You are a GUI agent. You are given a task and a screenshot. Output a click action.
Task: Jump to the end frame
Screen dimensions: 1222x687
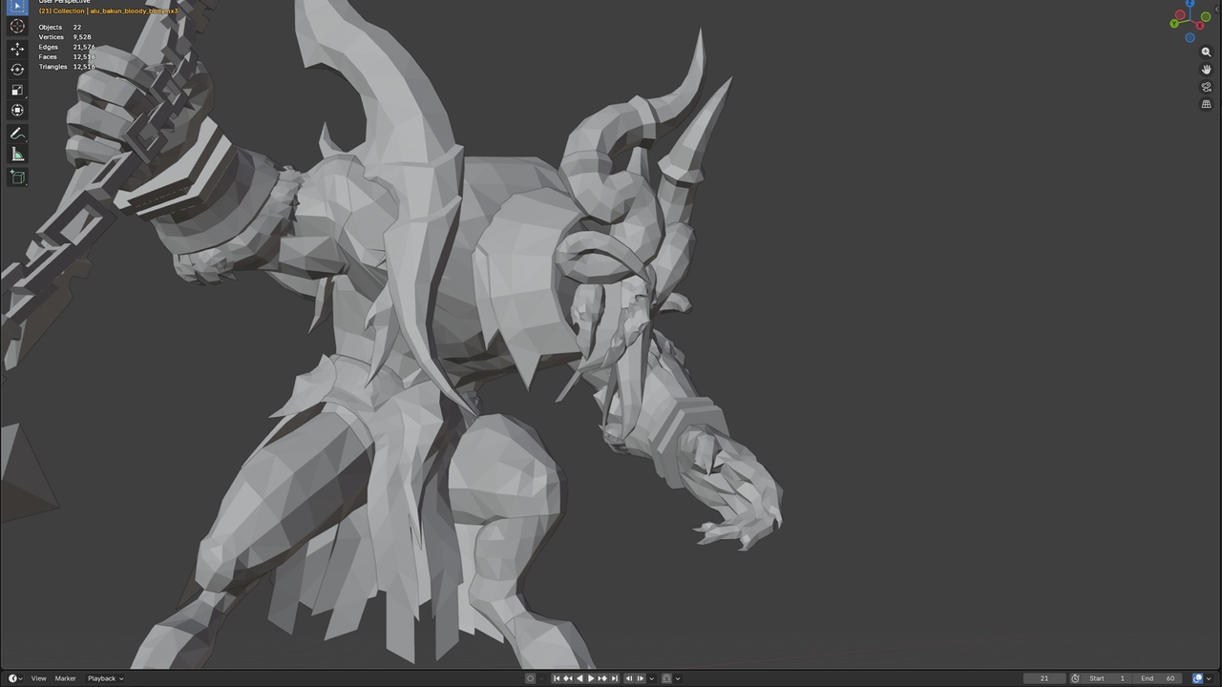[614, 678]
